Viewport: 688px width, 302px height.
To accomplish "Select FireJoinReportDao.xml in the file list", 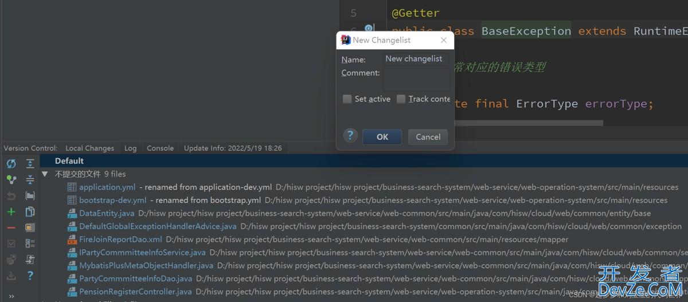I will pyautogui.click(x=120, y=240).
